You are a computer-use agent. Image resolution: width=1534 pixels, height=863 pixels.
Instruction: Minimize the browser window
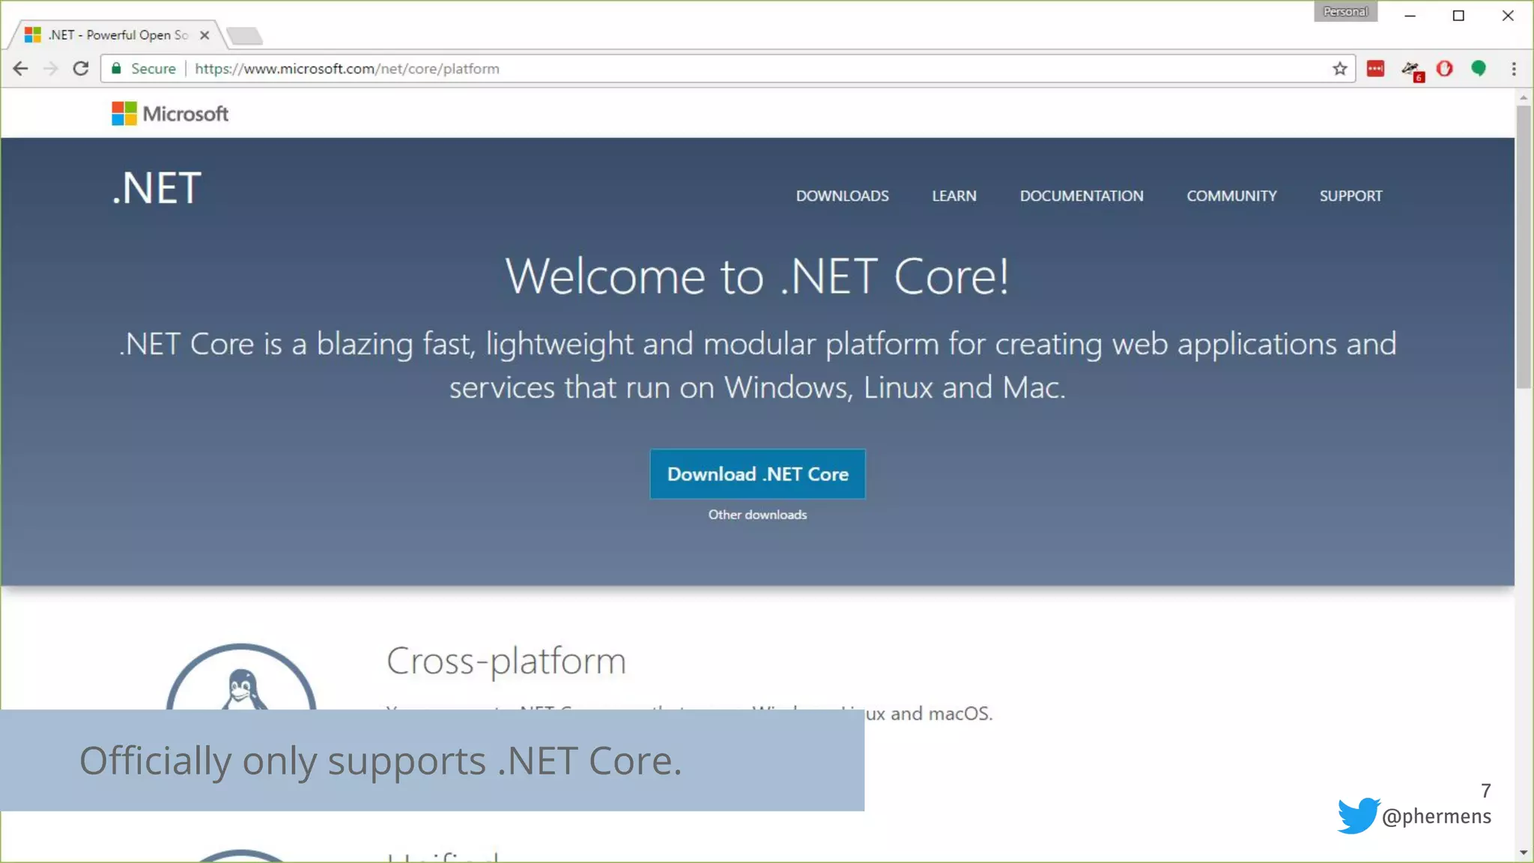point(1410,16)
